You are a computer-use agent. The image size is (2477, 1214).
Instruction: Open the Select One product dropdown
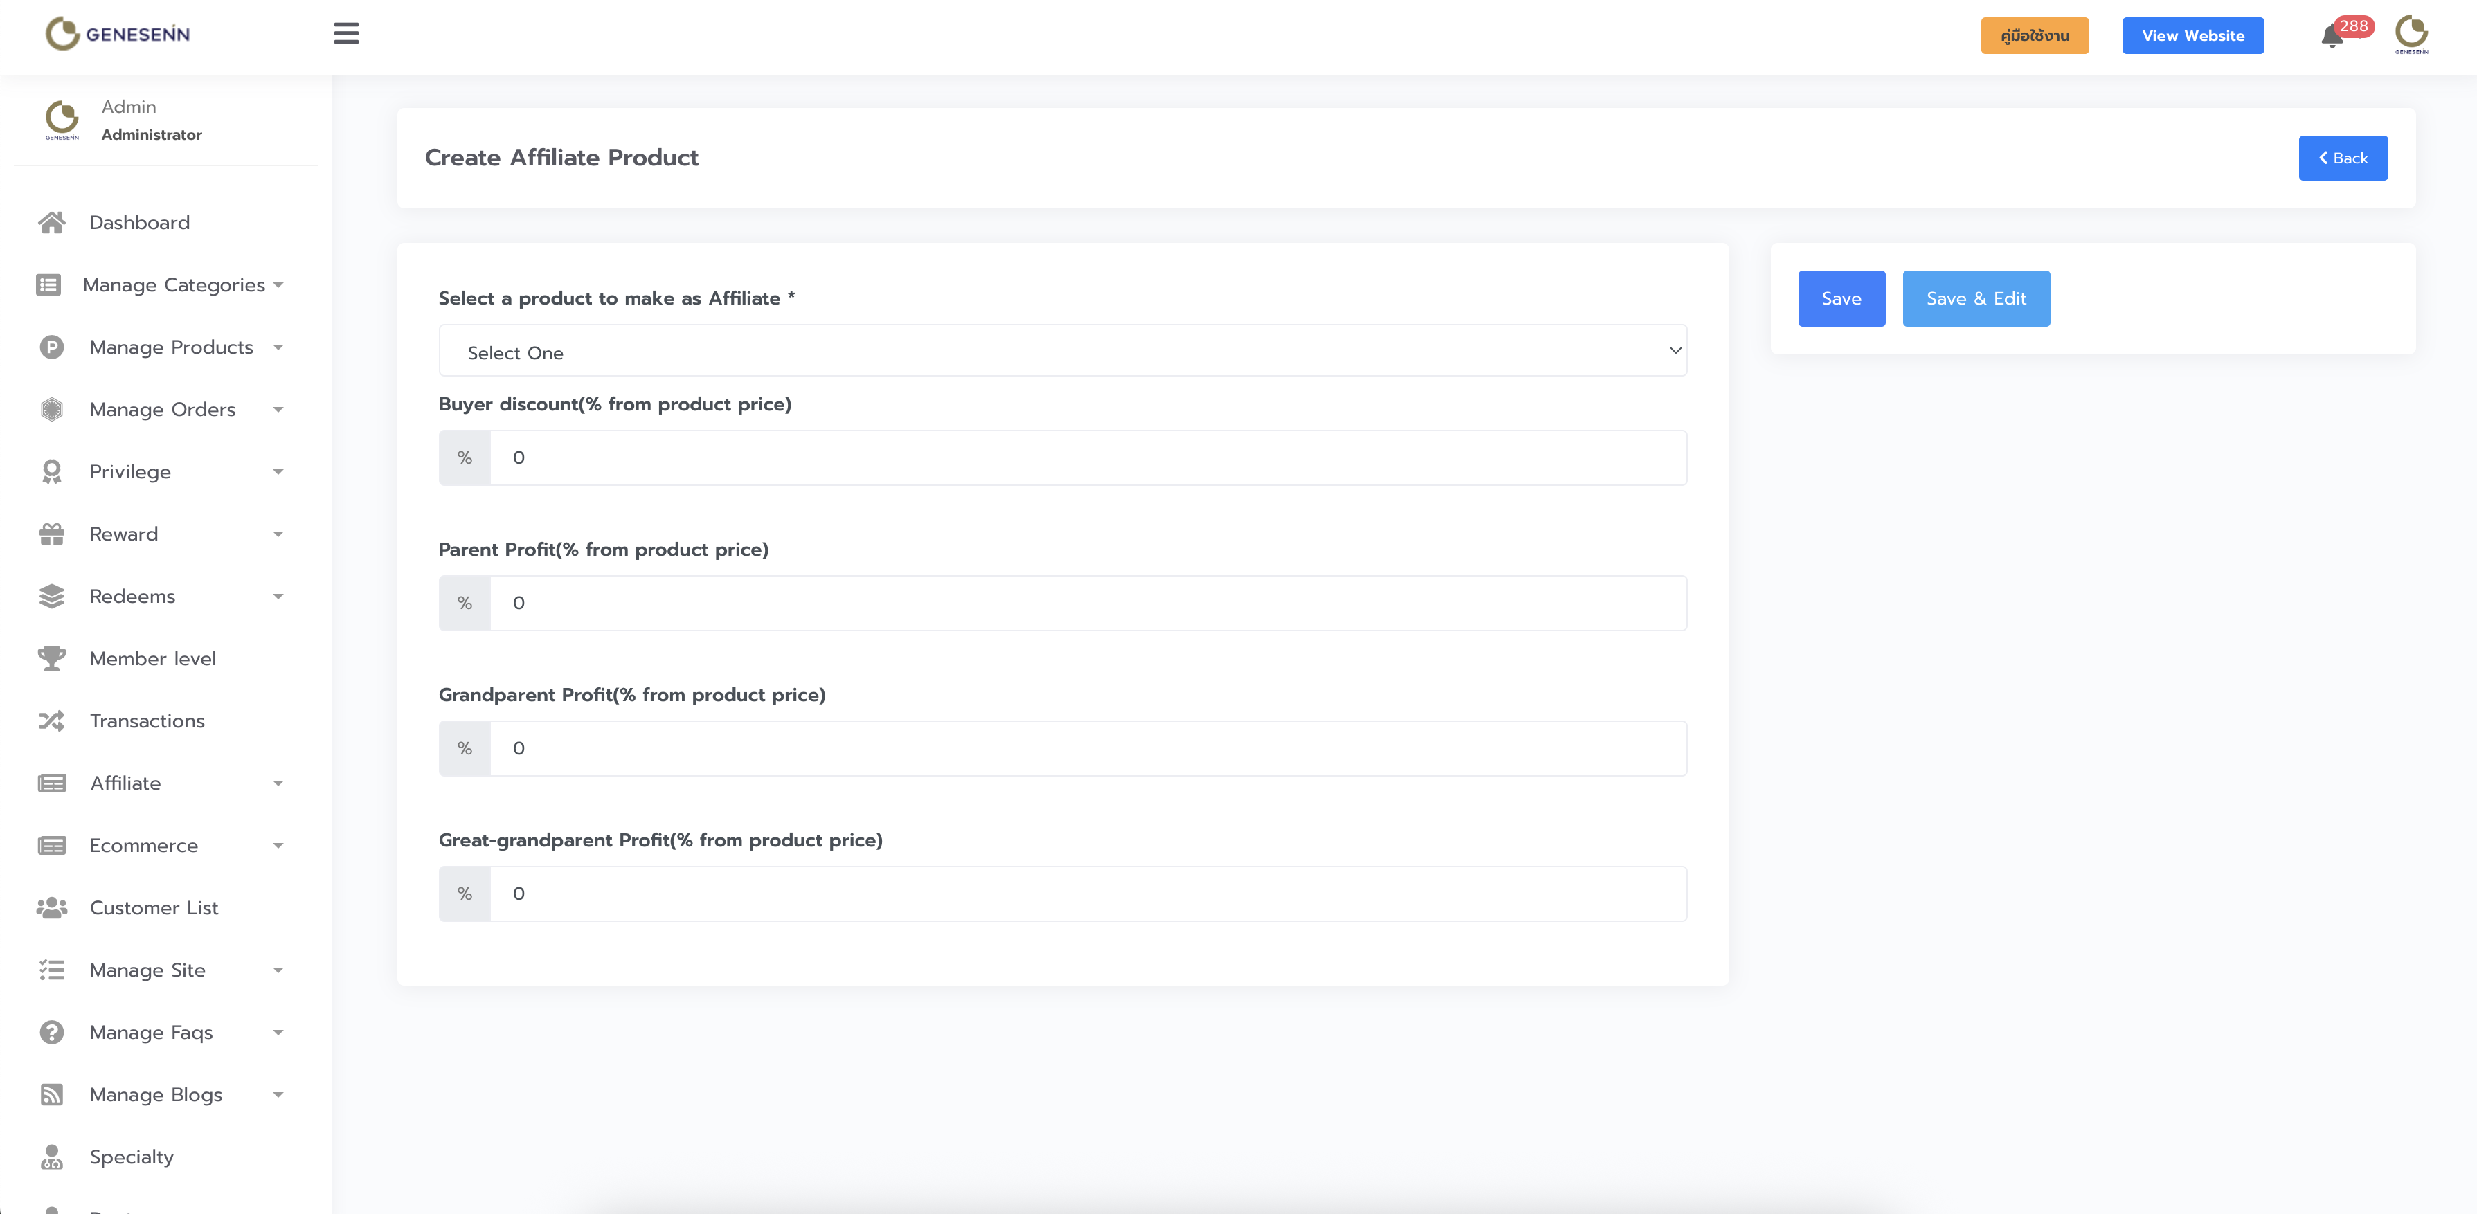point(1061,352)
